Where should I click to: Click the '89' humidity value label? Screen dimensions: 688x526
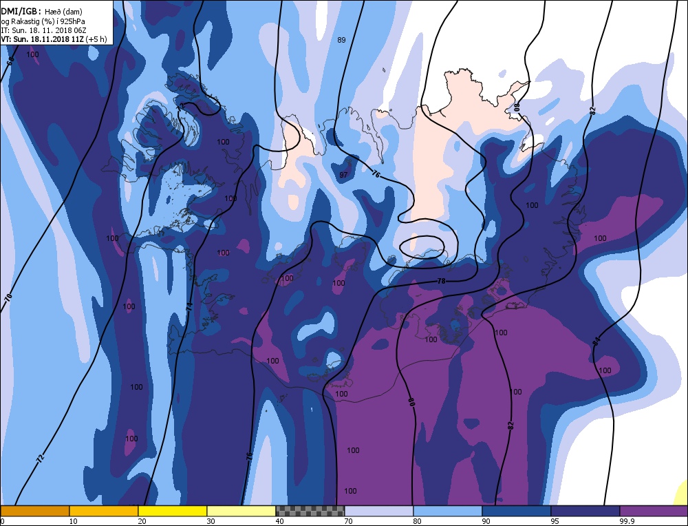pyautogui.click(x=341, y=40)
